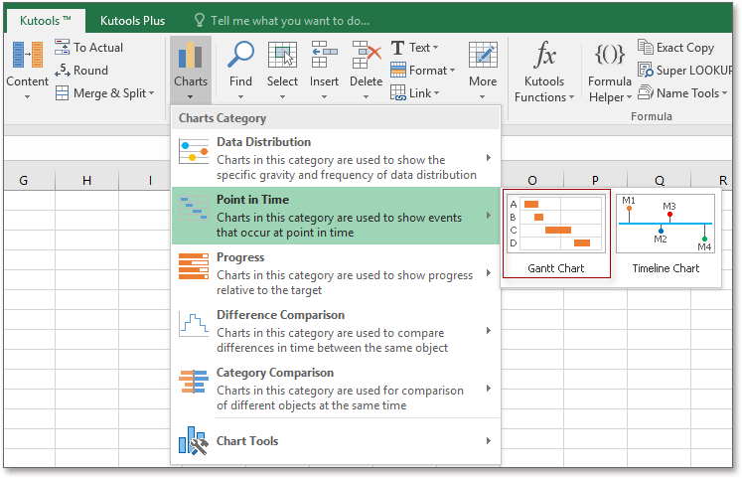
Task: Select column G header
Action: (24, 180)
